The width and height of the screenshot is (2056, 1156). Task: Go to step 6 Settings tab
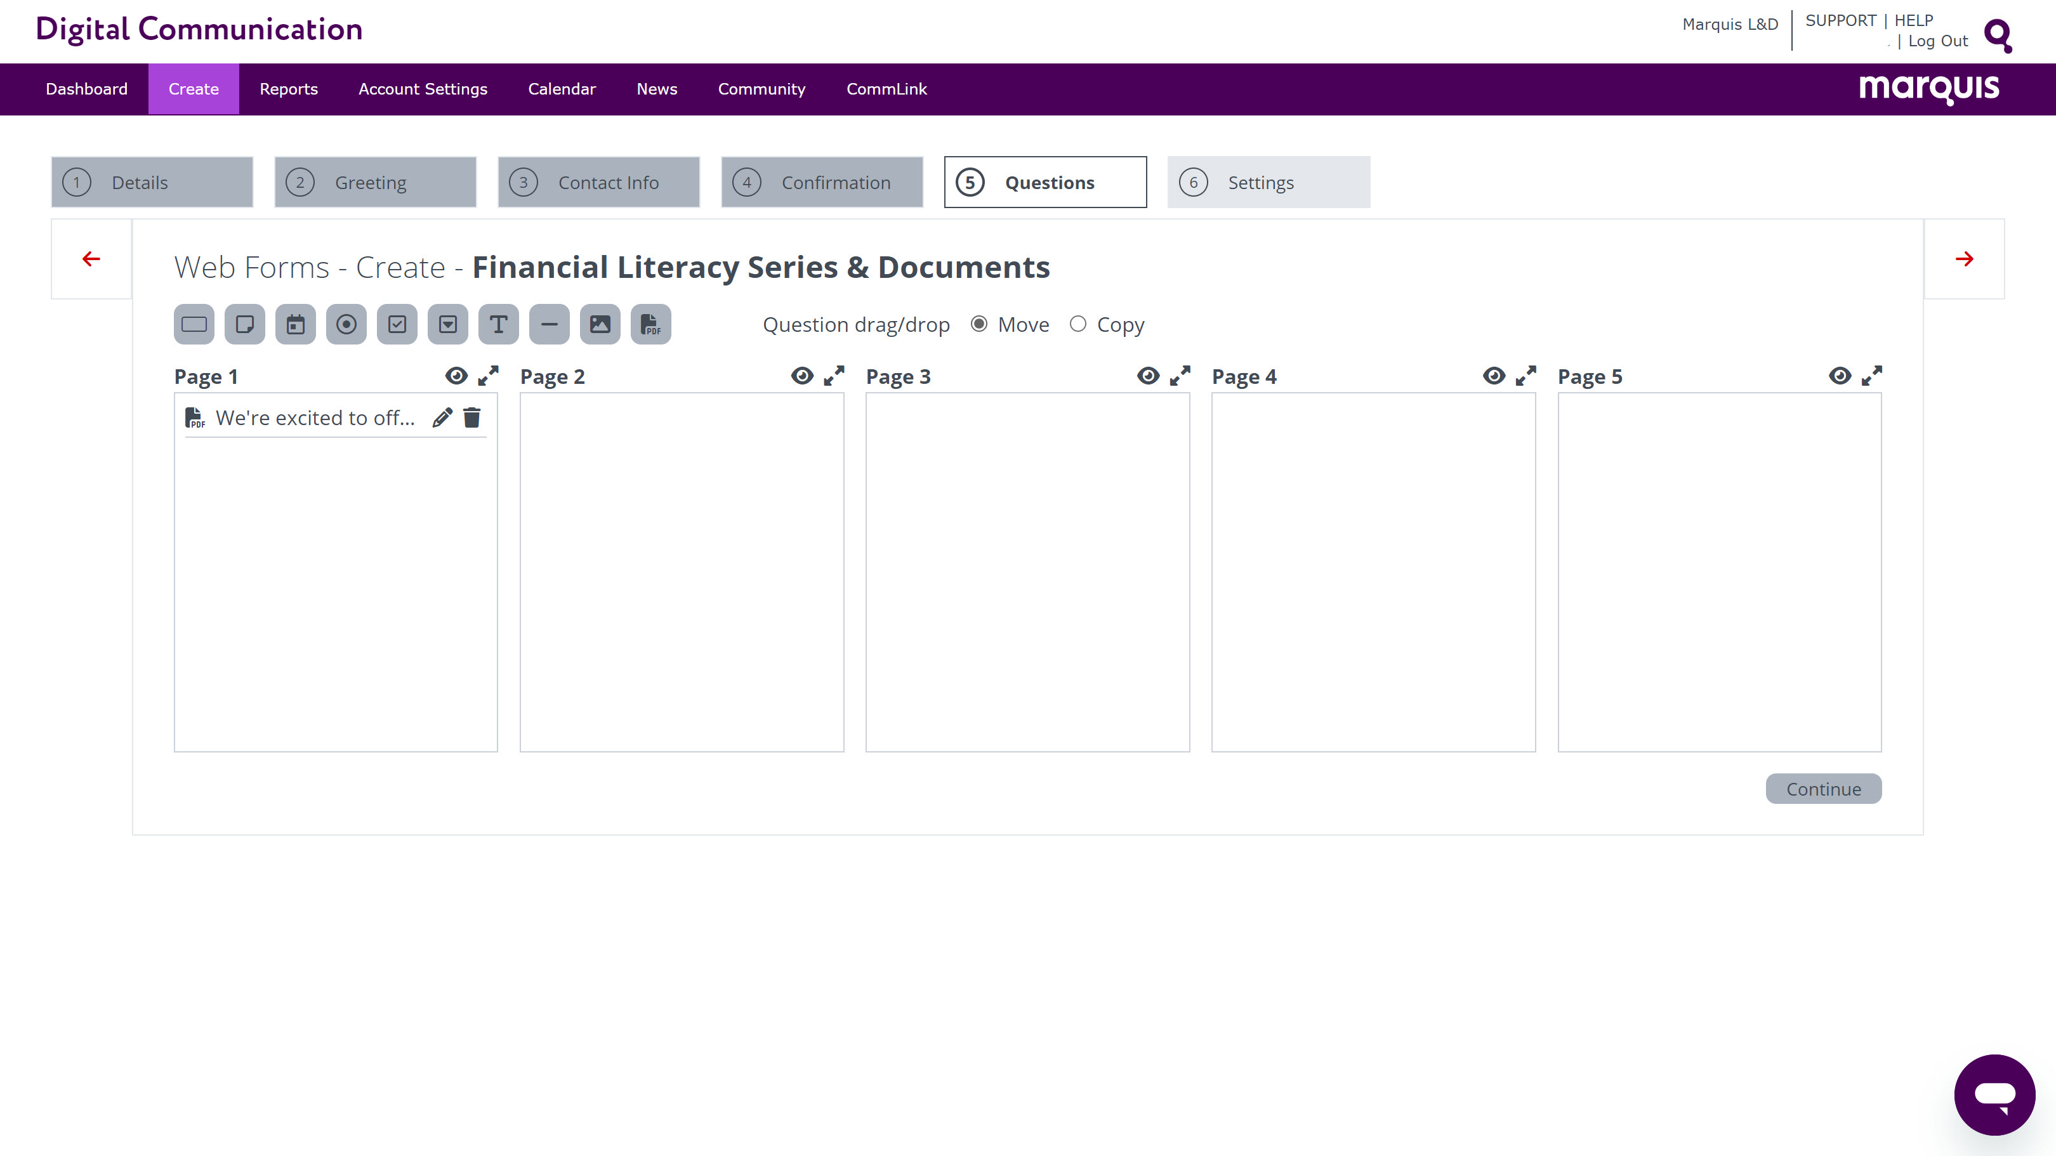tap(1269, 182)
